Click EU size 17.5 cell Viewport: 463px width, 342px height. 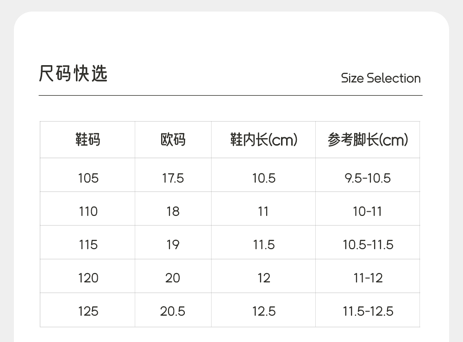tap(173, 178)
